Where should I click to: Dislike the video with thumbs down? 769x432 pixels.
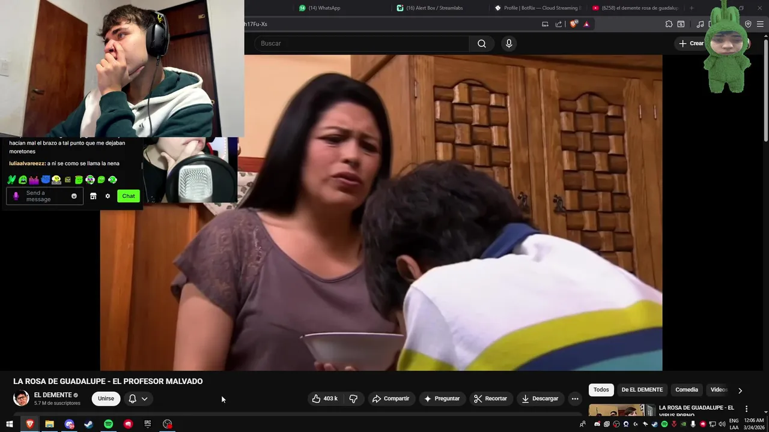[353, 398]
